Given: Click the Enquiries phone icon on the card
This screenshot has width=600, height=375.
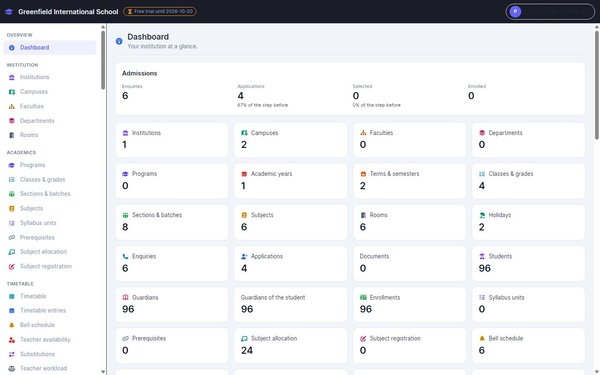Looking at the screenshot, I should [125, 257].
